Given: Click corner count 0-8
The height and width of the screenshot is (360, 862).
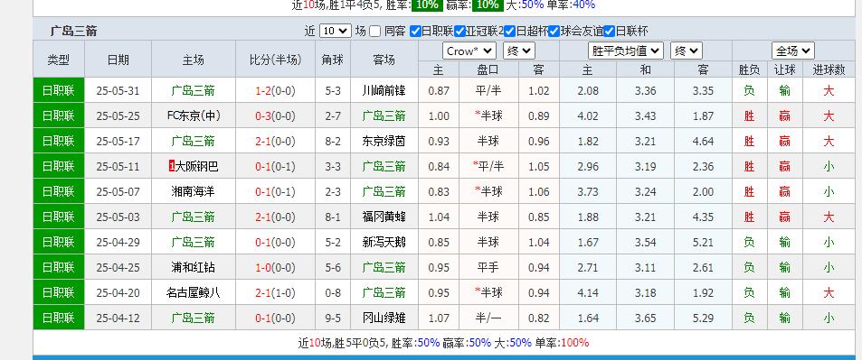Looking at the screenshot, I should point(333,292).
